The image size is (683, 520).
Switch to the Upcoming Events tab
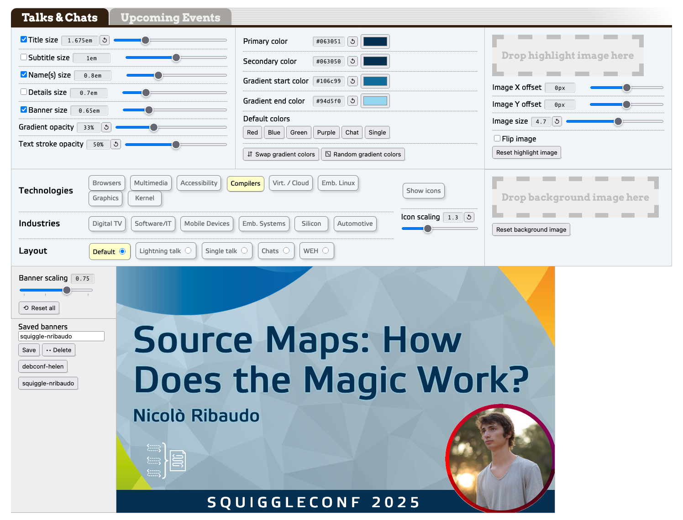point(170,17)
